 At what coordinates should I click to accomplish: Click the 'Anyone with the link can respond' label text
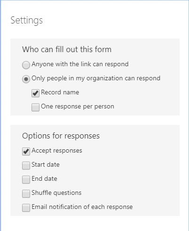[x=80, y=64]
